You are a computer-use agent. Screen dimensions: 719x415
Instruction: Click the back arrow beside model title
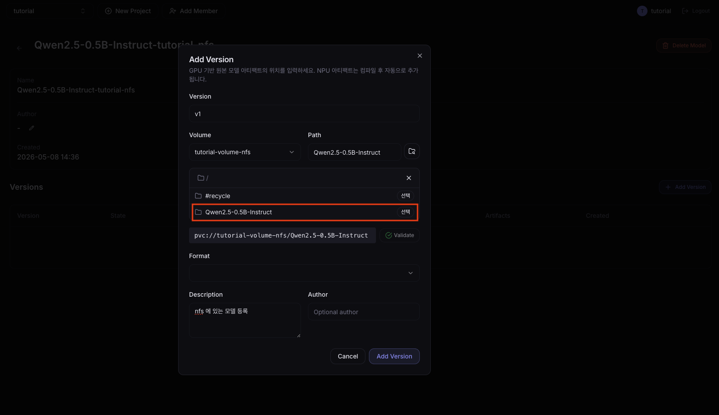19,48
